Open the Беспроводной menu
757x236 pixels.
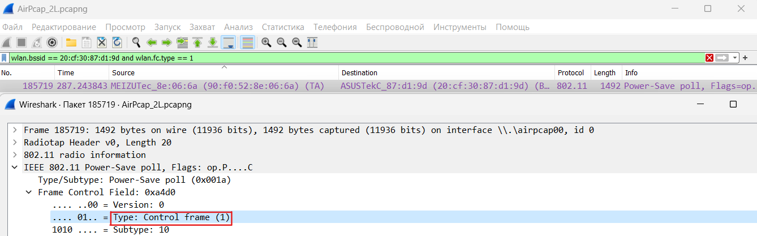point(395,27)
